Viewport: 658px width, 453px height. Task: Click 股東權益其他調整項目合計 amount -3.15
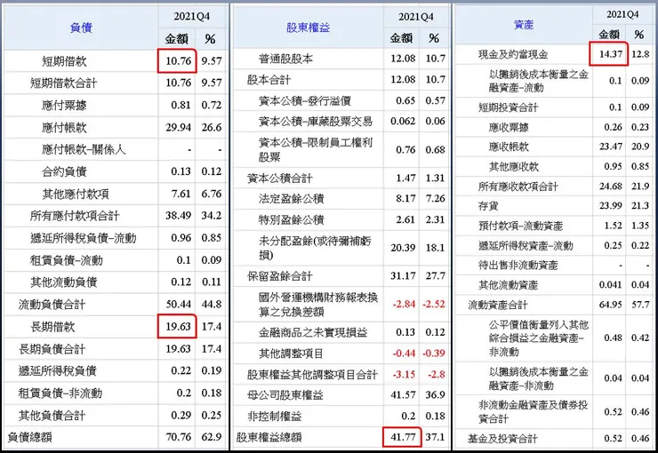click(404, 374)
